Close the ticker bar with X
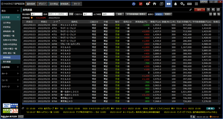223x119 pixels. click(x=219, y=108)
